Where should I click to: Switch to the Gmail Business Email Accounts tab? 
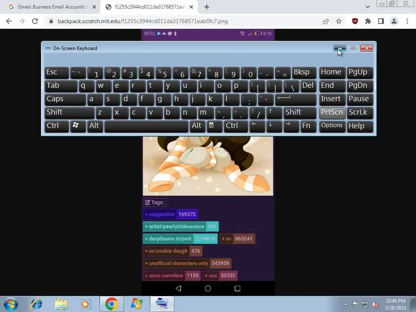click(50, 7)
